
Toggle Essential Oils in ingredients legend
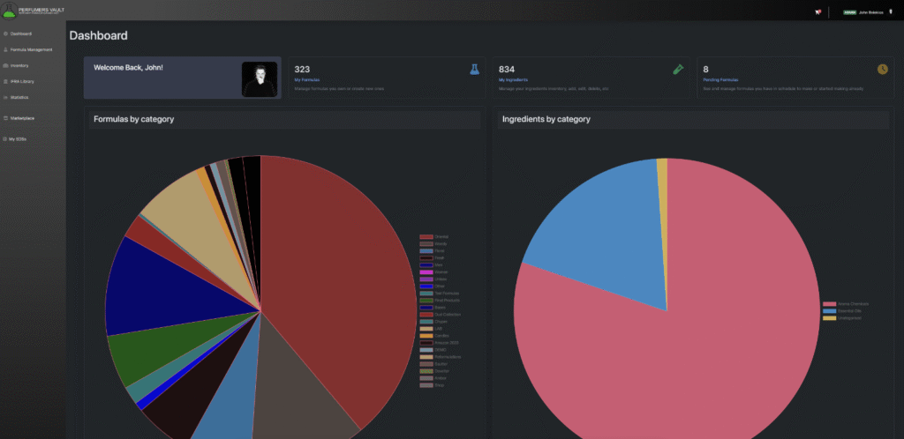pyautogui.click(x=842, y=310)
